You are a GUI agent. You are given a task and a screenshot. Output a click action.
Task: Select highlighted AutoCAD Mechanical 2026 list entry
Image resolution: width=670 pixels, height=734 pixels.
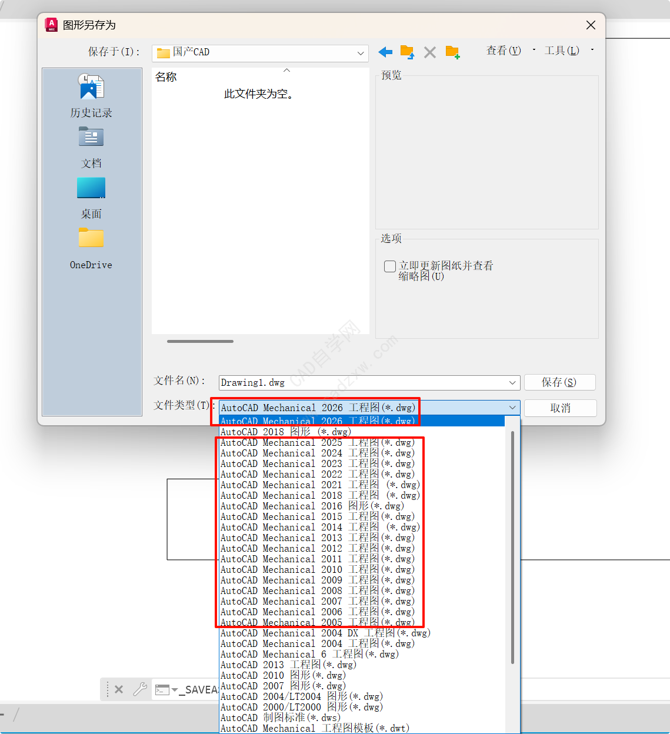click(362, 421)
